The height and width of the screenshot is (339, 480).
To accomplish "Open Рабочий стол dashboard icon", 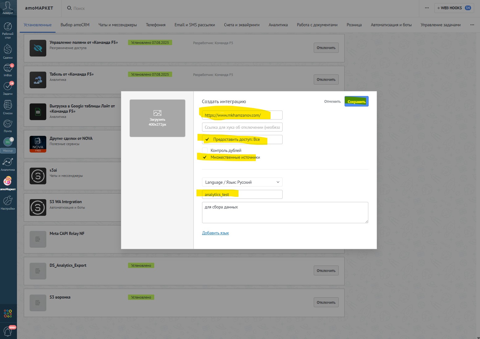I will pyautogui.click(x=8, y=30).
